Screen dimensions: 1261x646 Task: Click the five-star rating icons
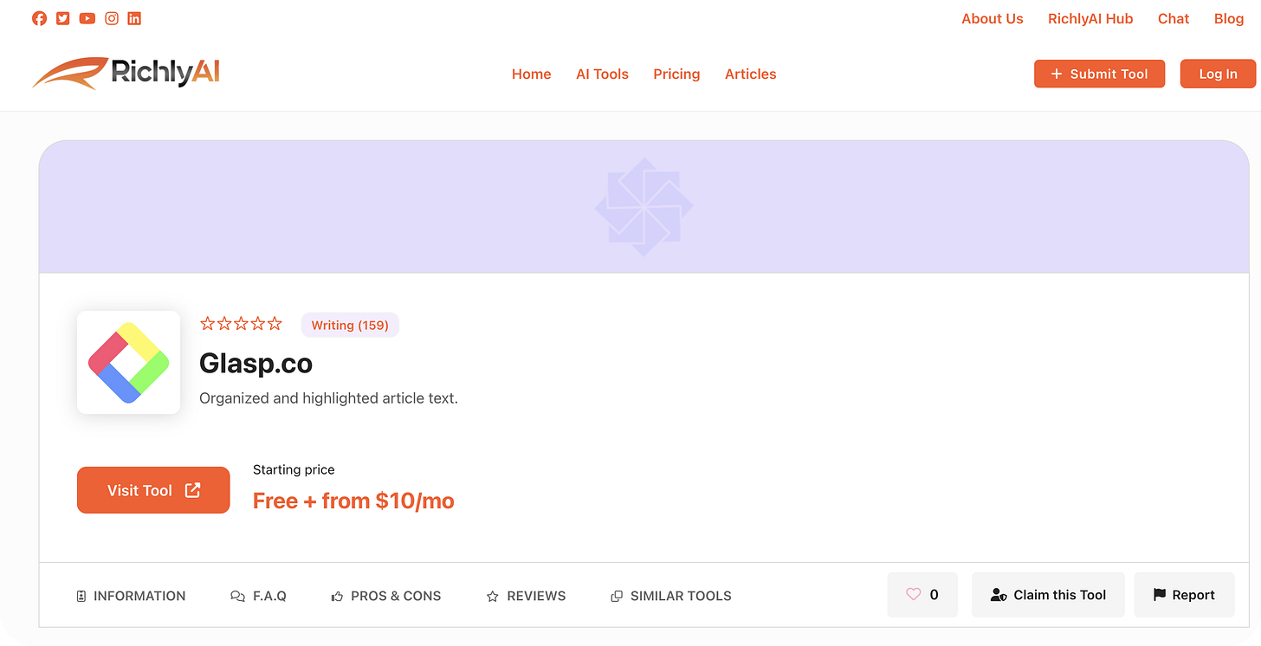[x=242, y=324]
